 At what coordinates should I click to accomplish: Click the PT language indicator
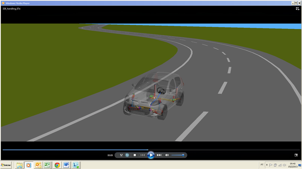click(x=262, y=165)
